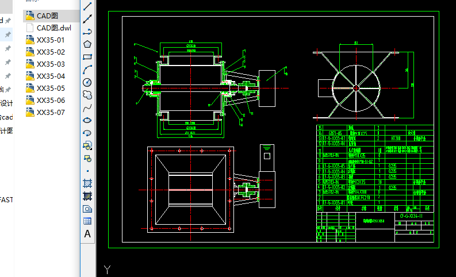The height and width of the screenshot is (277, 456).
Task: Select the CAD图.dwl file
Action: (x=53, y=28)
